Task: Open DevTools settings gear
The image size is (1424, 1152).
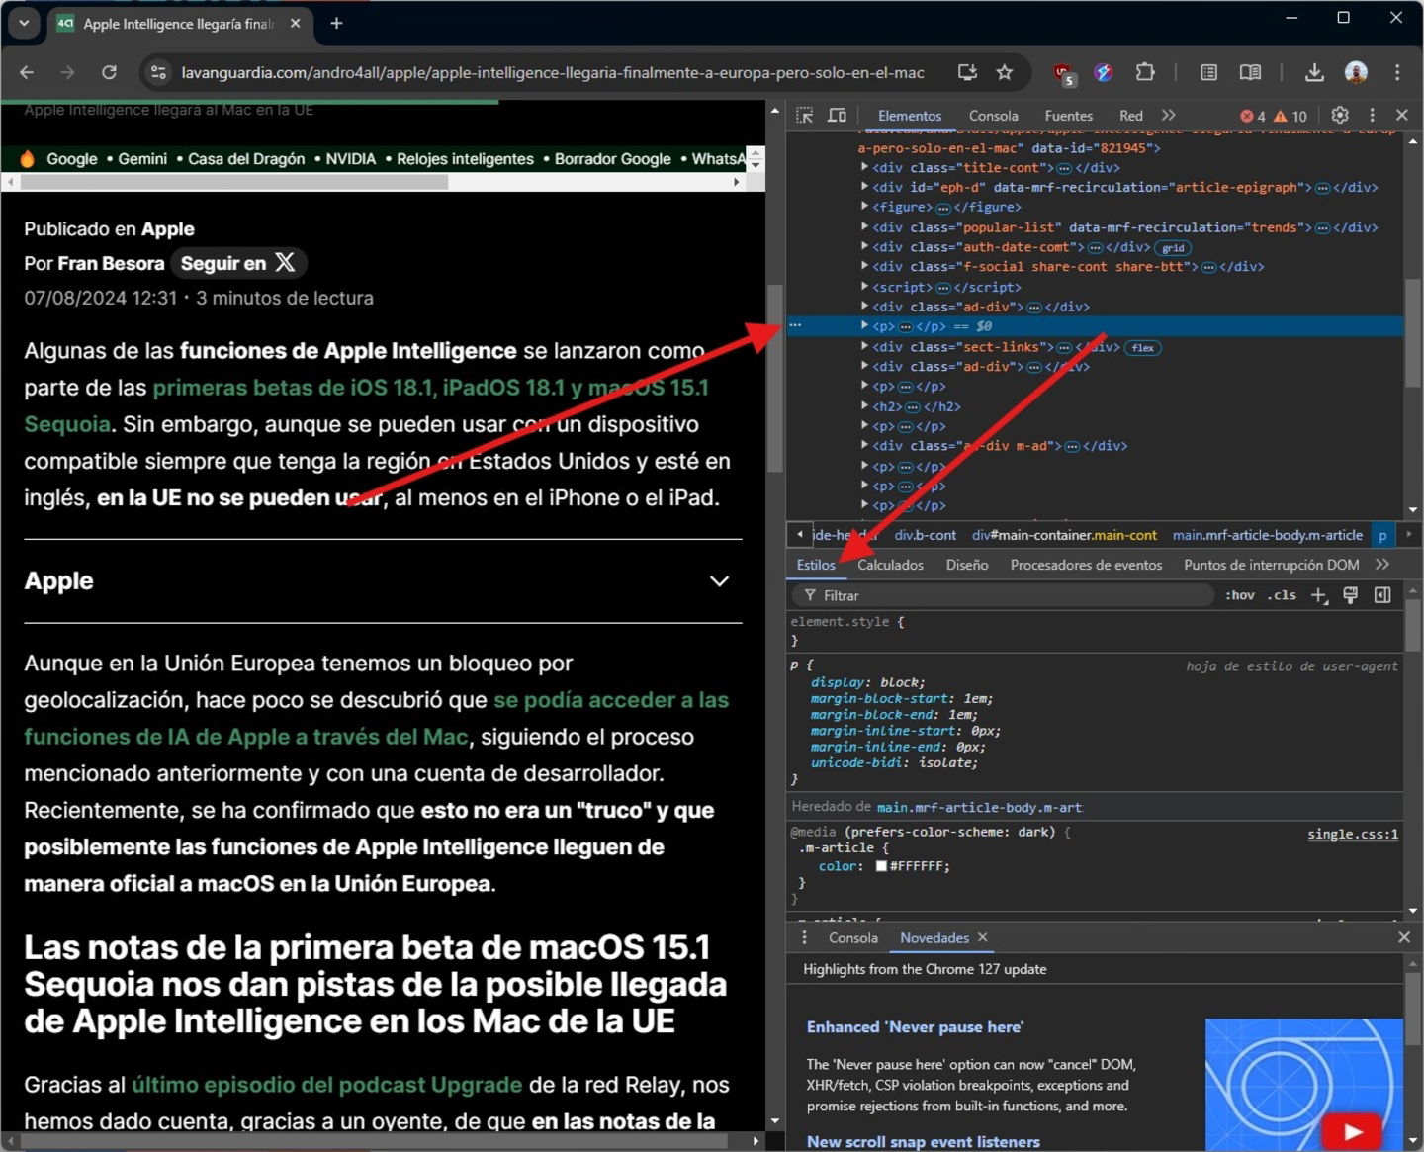Action: pyautogui.click(x=1340, y=116)
